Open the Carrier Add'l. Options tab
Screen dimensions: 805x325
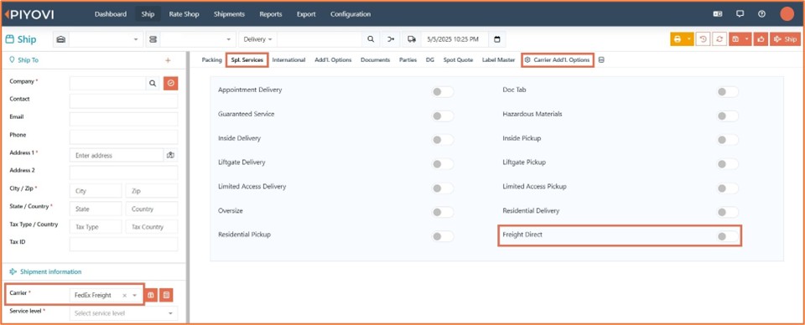tap(558, 60)
